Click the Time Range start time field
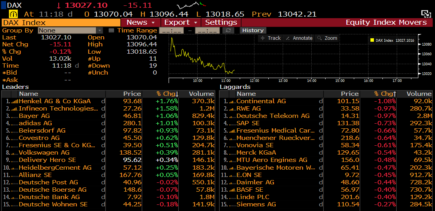Image resolution: width=435 pixels, height=211 pixels. click(171, 30)
